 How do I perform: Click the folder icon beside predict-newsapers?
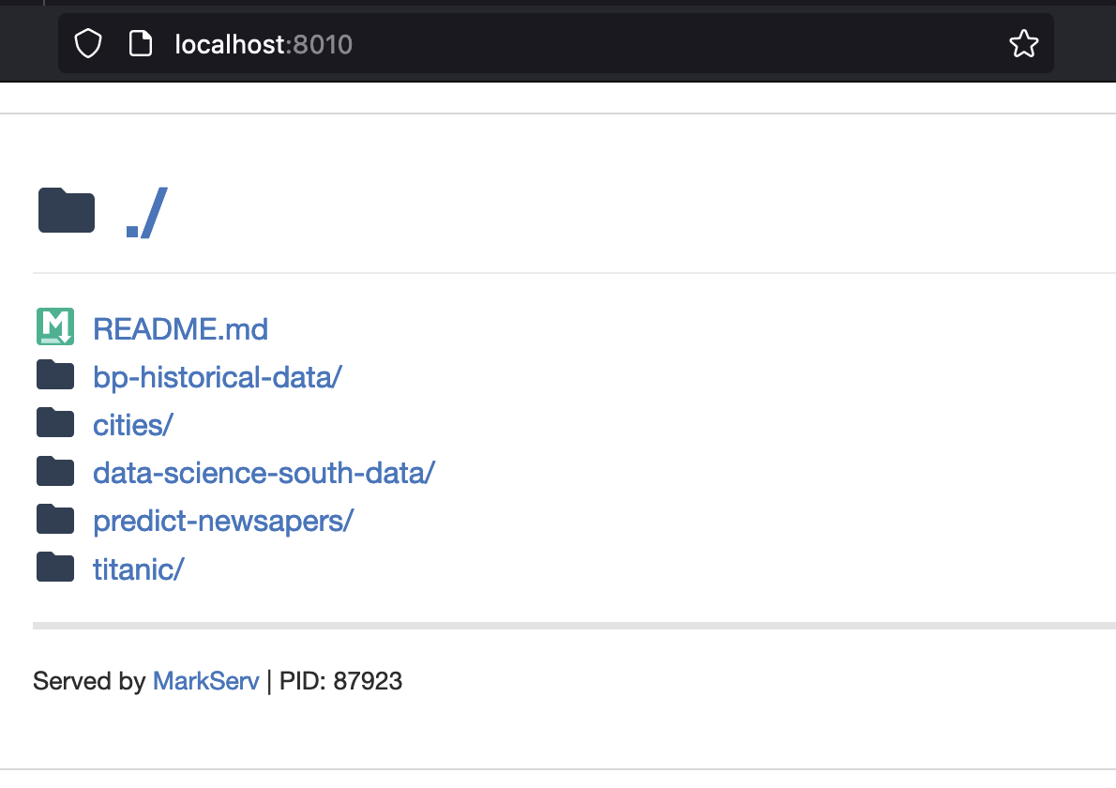pos(55,519)
